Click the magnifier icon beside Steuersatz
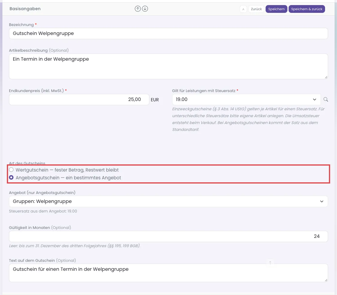The image size is (337, 295). click(x=326, y=99)
